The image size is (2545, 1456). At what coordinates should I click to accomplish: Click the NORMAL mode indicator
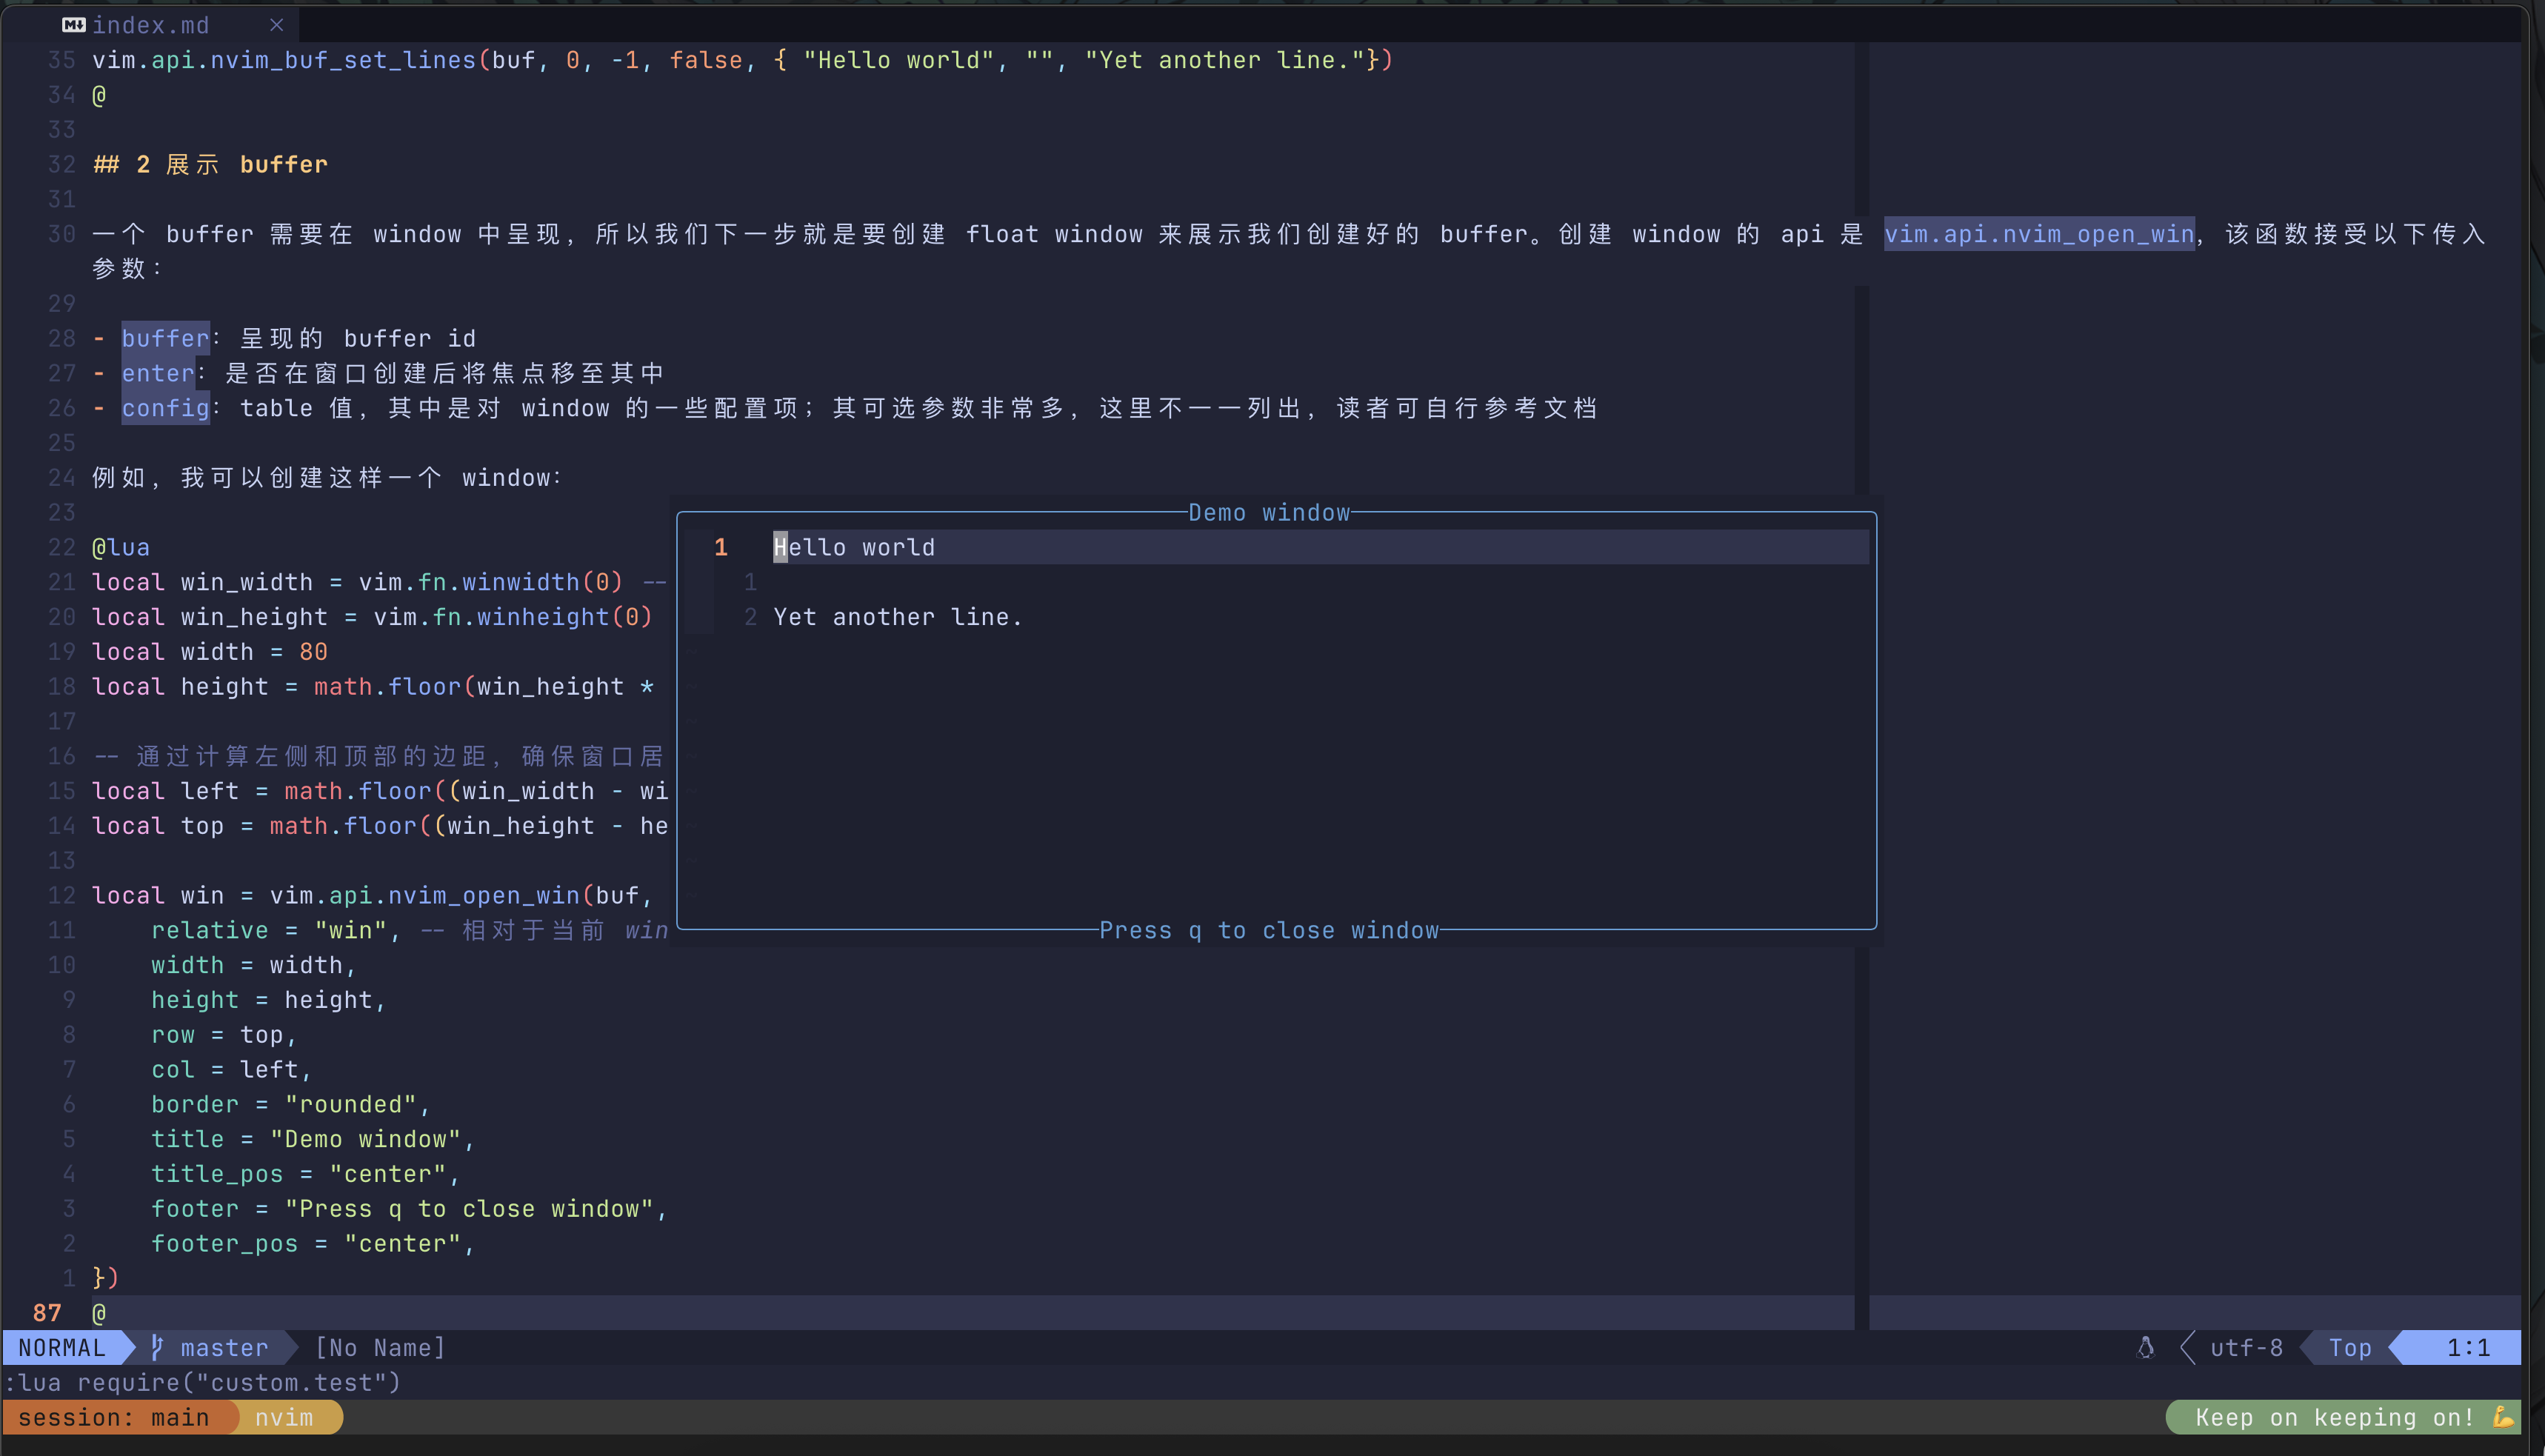62,1347
